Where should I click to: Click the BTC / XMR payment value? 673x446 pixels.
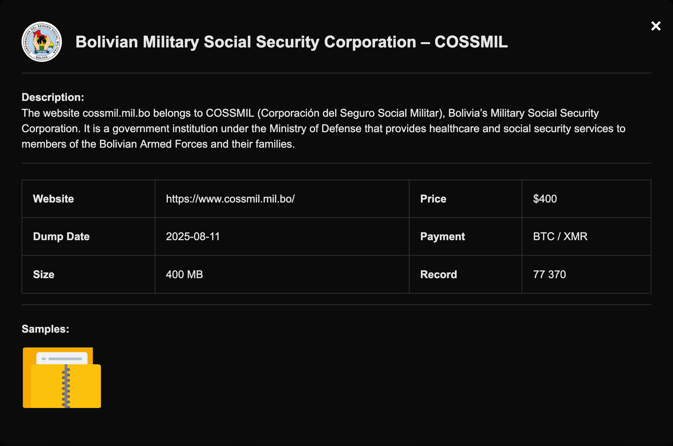click(560, 236)
